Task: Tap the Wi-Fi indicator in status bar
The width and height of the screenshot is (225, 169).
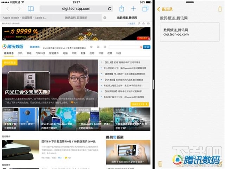Action: click(x=22, y=2)
